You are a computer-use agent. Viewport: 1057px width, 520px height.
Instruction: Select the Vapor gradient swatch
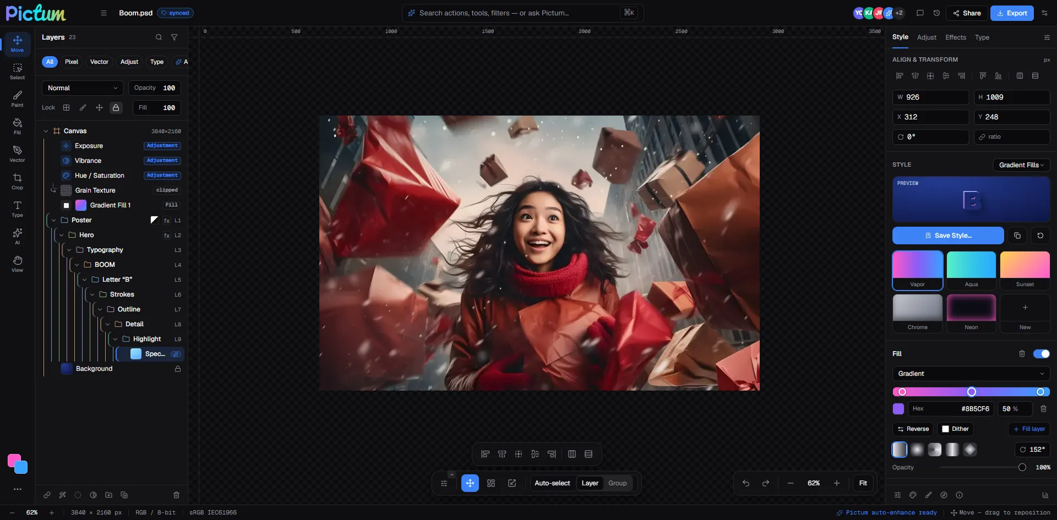[917, 270]
